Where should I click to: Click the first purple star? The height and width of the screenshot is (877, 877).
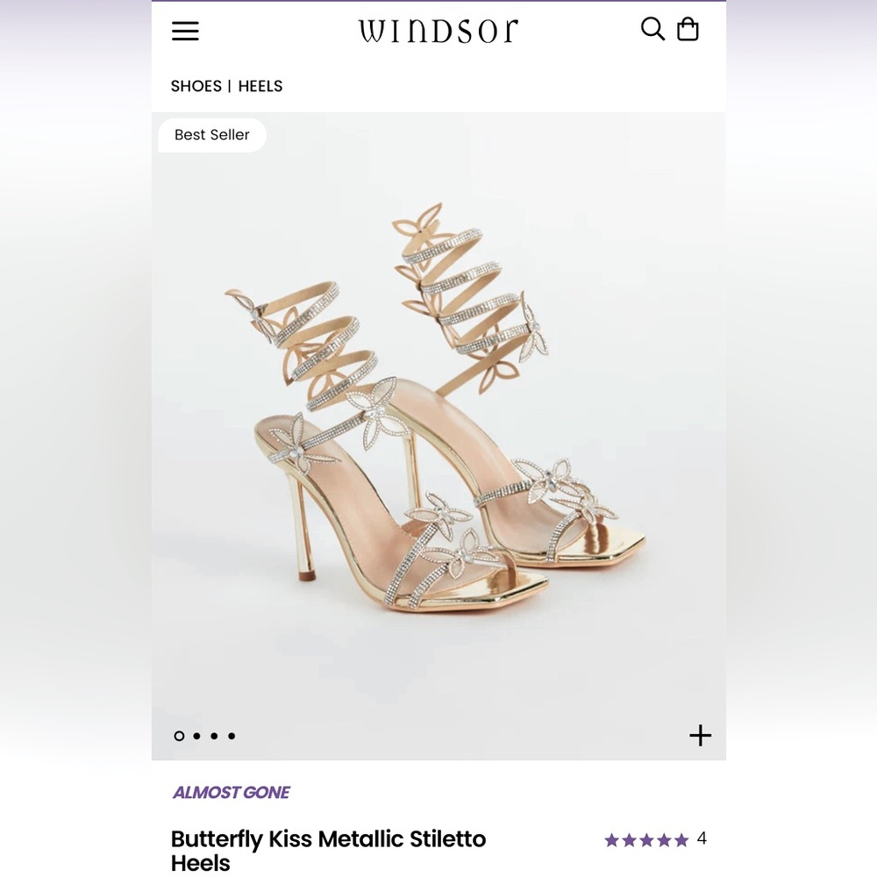point(611,839)
